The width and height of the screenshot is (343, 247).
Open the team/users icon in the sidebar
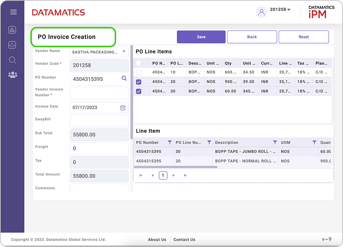12,75
